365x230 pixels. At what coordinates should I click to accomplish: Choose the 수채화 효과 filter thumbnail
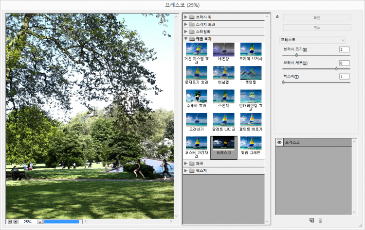[x=196, y=96]
